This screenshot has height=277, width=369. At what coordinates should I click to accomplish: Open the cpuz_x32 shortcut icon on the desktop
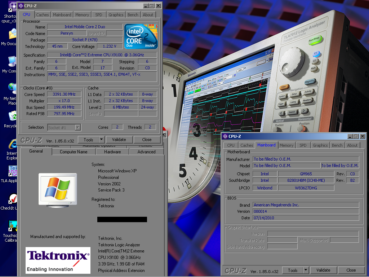12,6
